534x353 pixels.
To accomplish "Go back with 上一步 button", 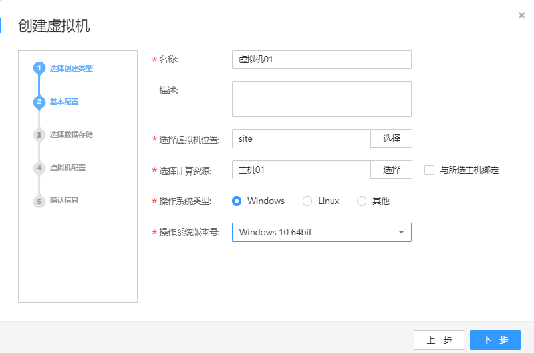I will 439,340.
